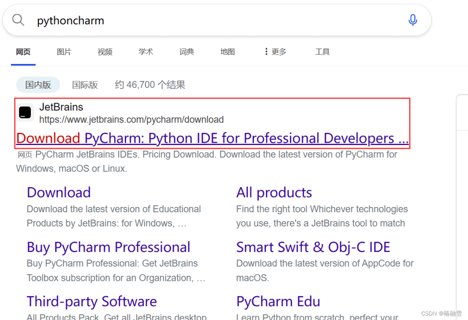Open the Buy PyCharm Professional link

108,247
